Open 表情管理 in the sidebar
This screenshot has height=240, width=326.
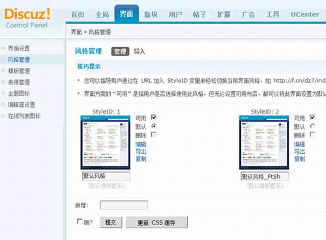[19, 82]
